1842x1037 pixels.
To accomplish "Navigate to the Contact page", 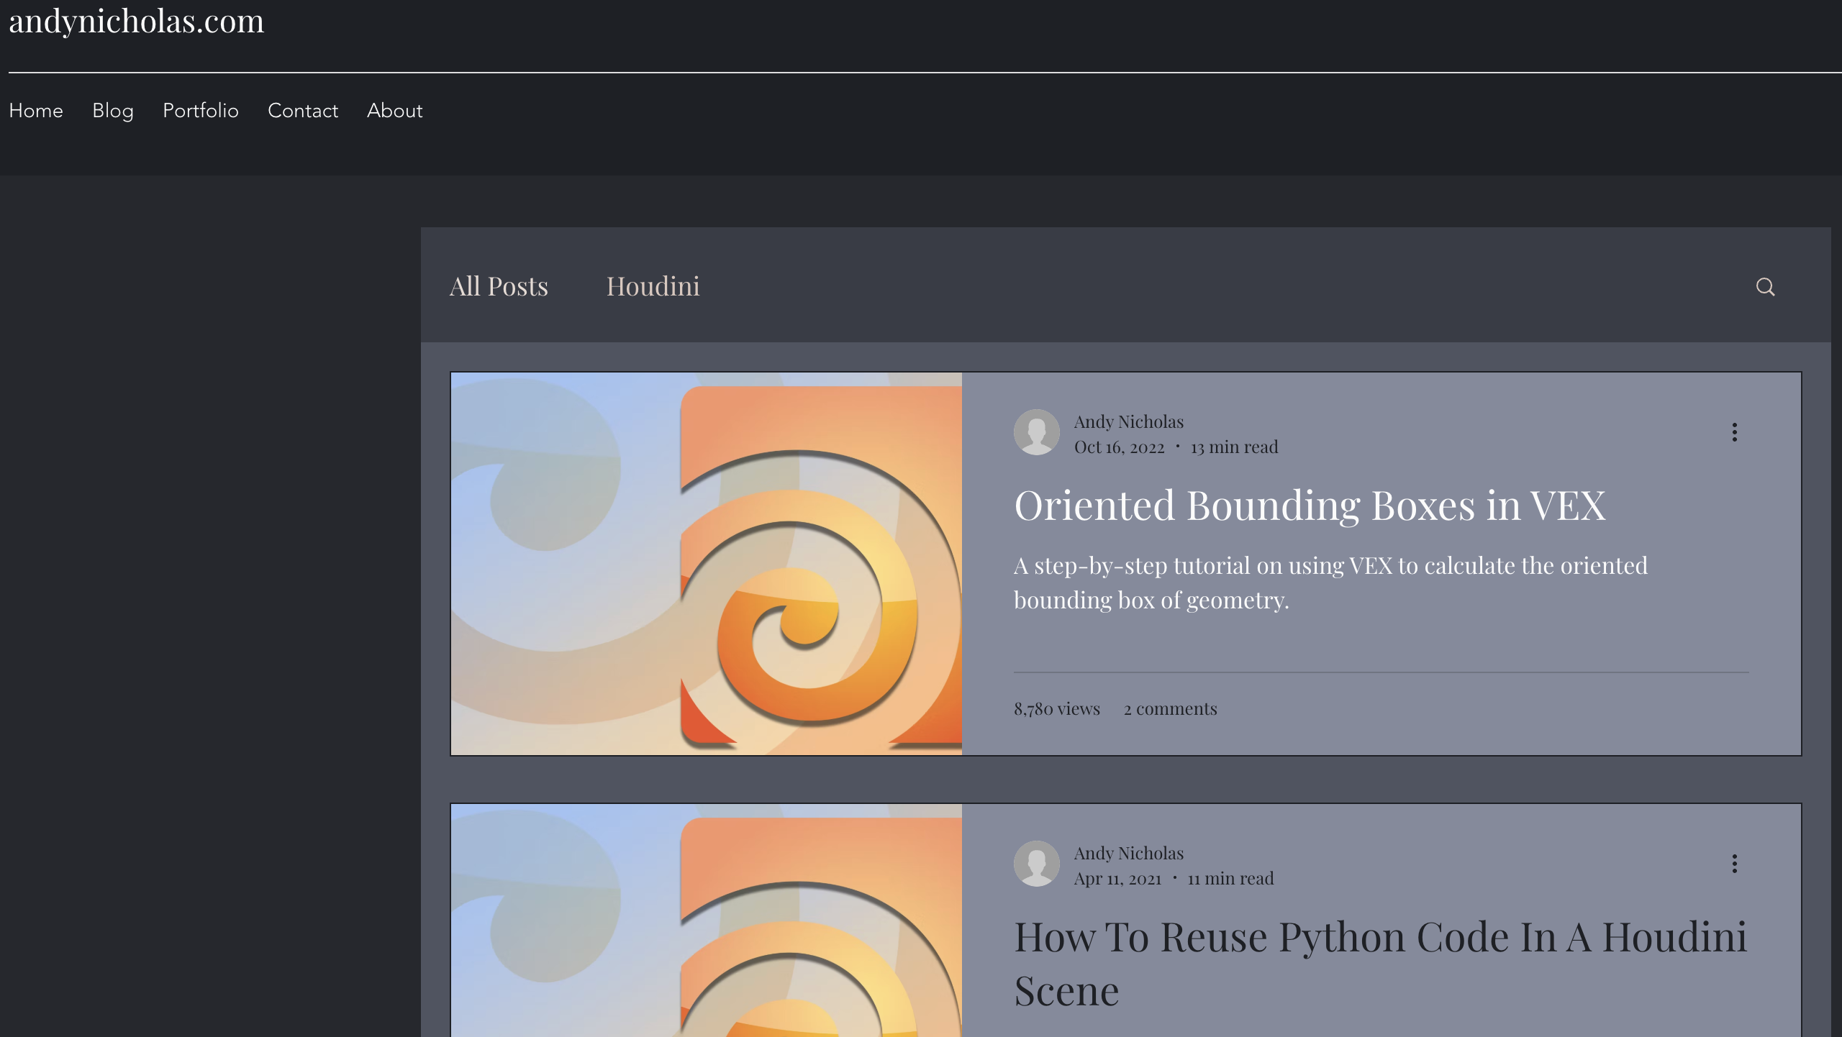I will pos(303,111).
